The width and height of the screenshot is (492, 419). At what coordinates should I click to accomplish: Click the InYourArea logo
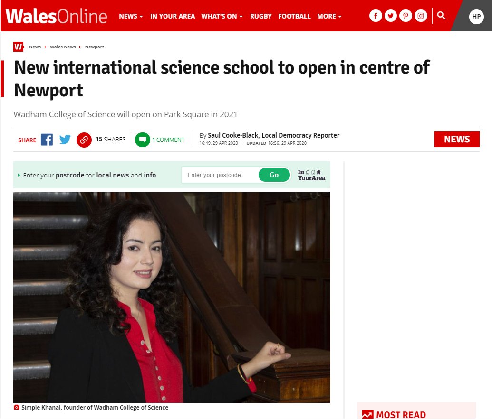(x=311, y=175)
